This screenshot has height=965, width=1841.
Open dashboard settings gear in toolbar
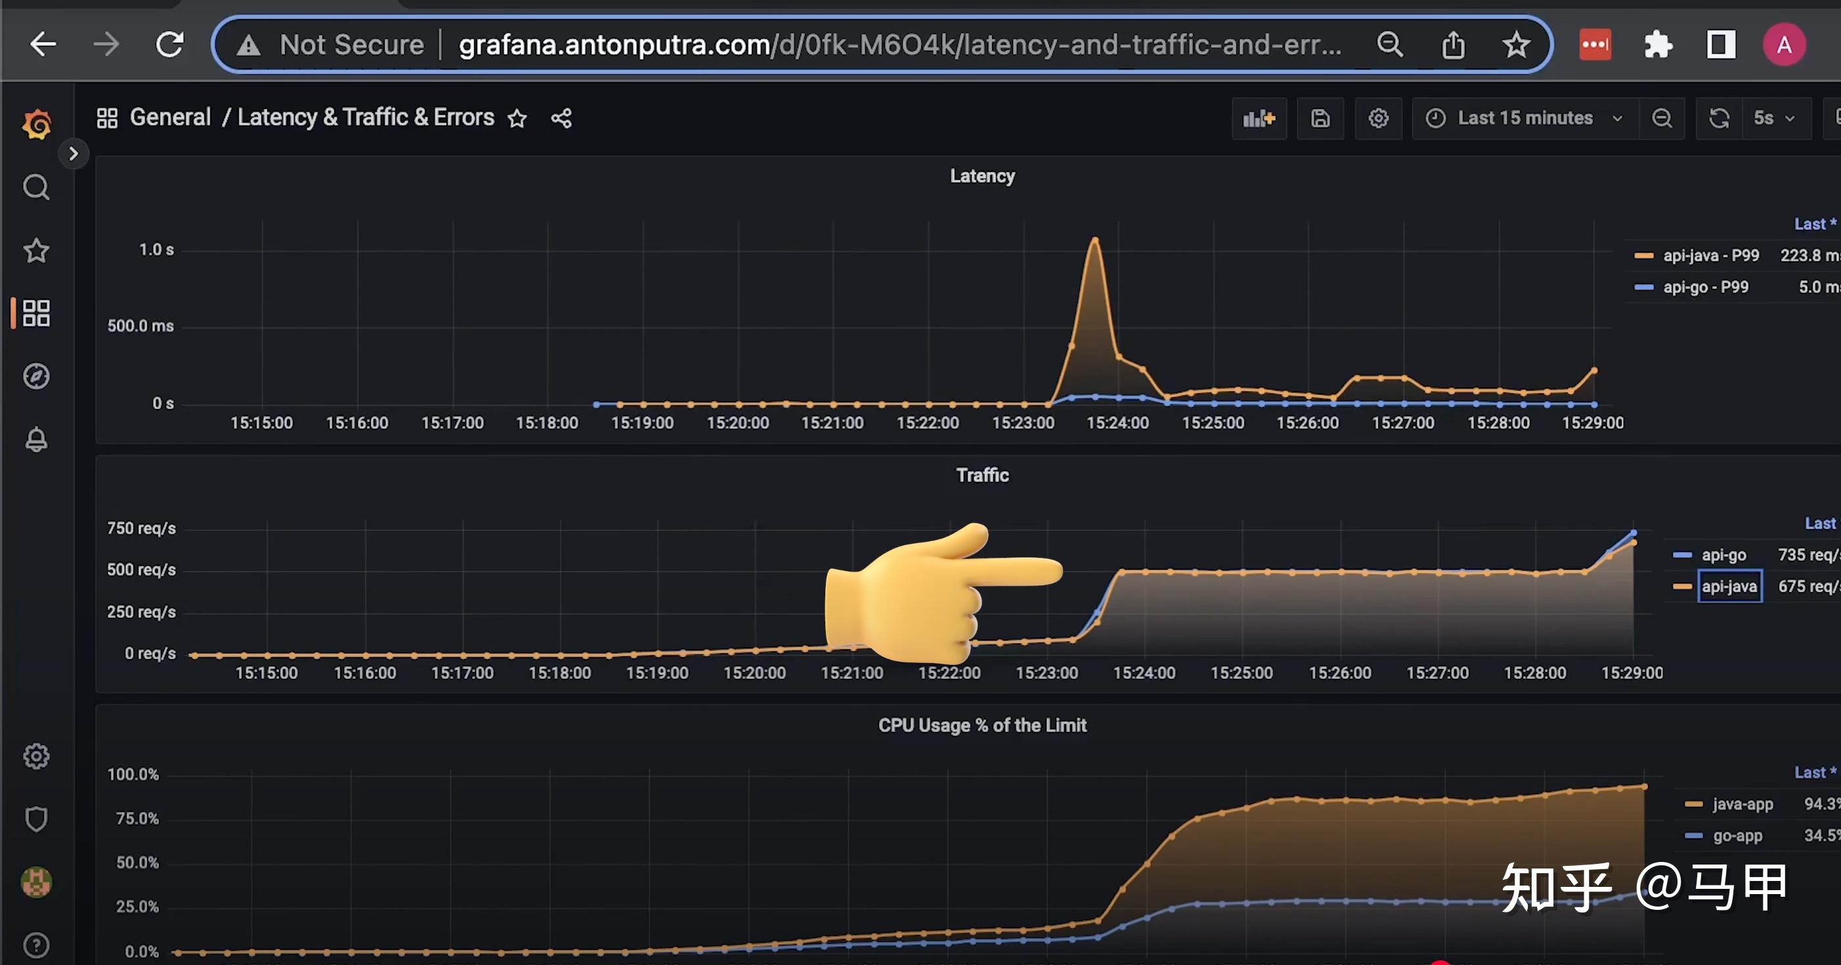[x=1378, y=119]
